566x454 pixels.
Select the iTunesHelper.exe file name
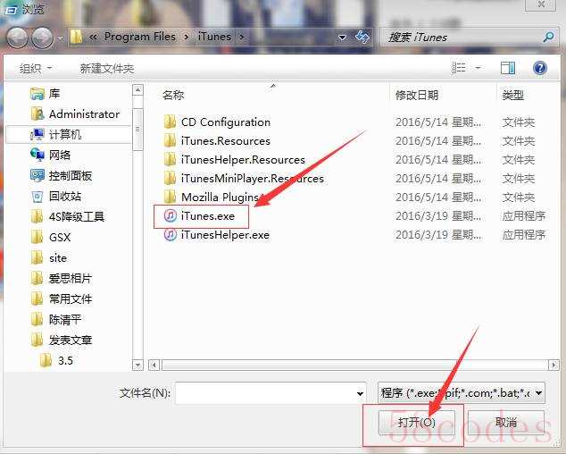click(225, 235)
